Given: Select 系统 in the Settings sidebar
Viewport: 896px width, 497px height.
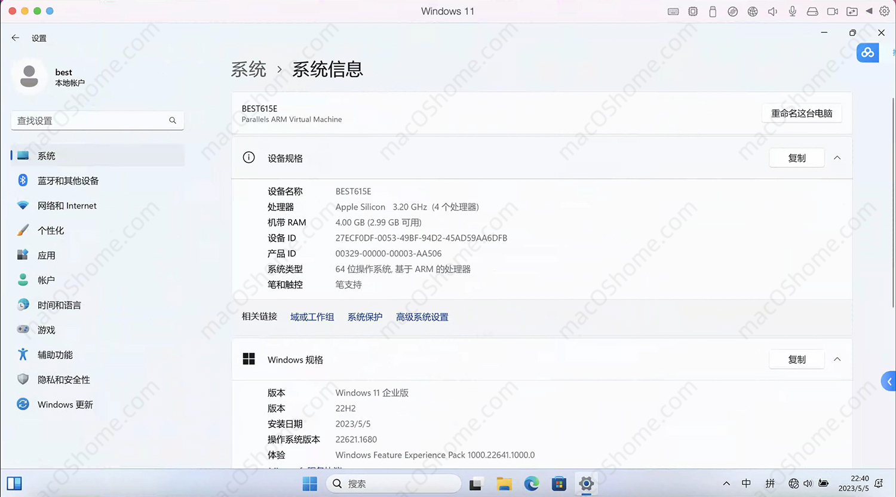Looking at the screenshot, I should click(98, 156).
